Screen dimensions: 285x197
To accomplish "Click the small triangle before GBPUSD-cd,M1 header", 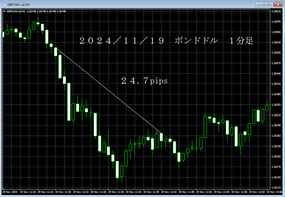I will click(x=4, y=12).
